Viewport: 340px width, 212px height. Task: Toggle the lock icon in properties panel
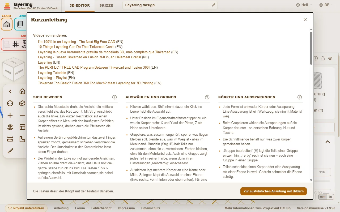(x=323, y=58)
